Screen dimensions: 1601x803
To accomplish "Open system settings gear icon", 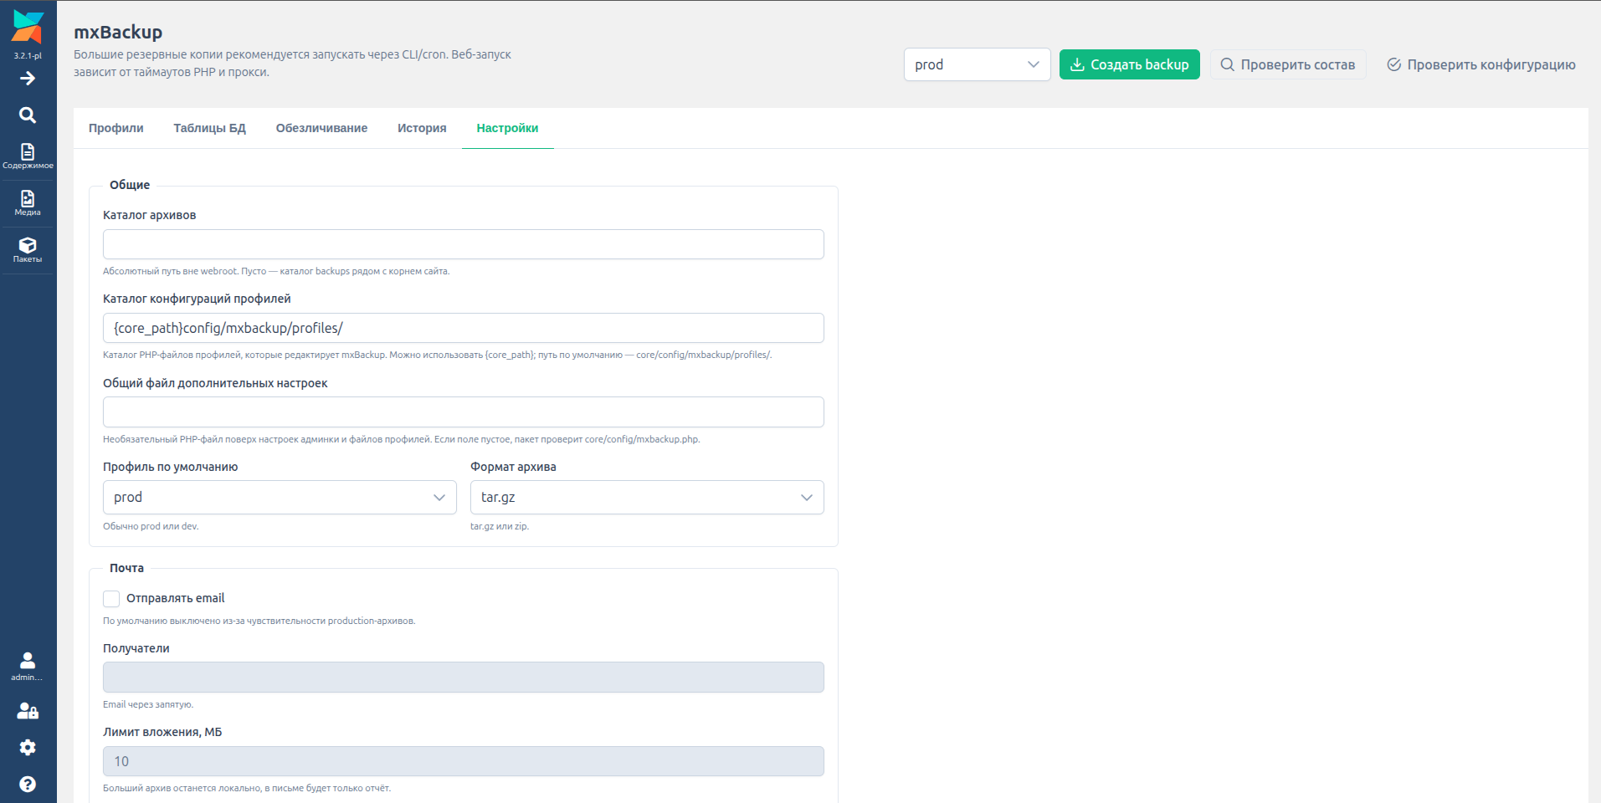I will pos(28,748).
